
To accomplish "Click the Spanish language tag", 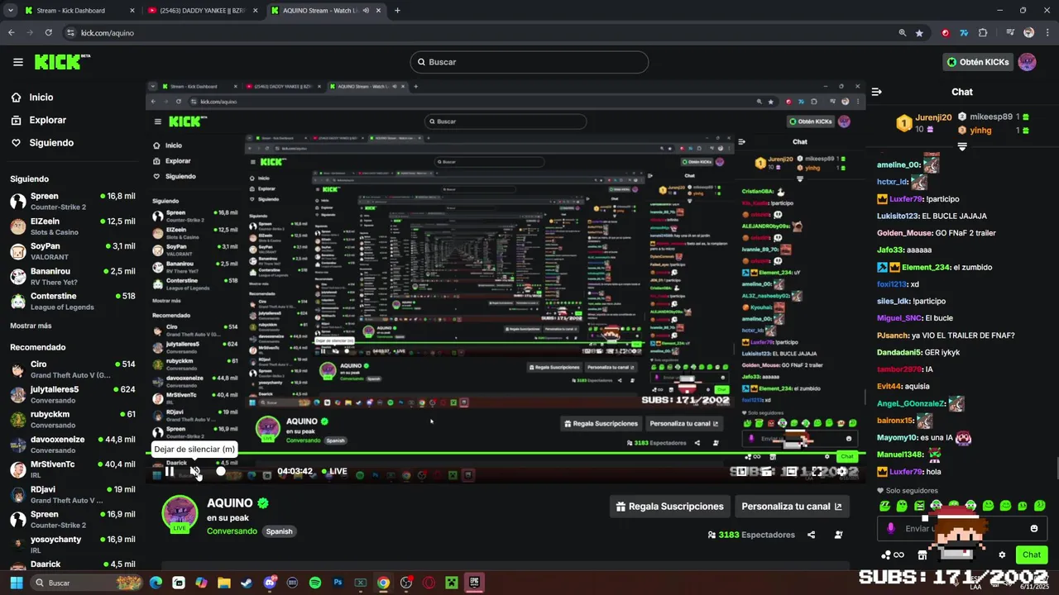I will pos(279,531).
